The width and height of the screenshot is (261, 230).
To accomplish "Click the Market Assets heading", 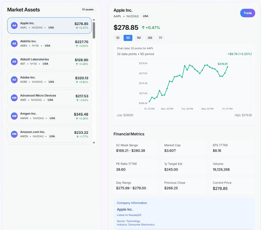I will coord(23,10).
